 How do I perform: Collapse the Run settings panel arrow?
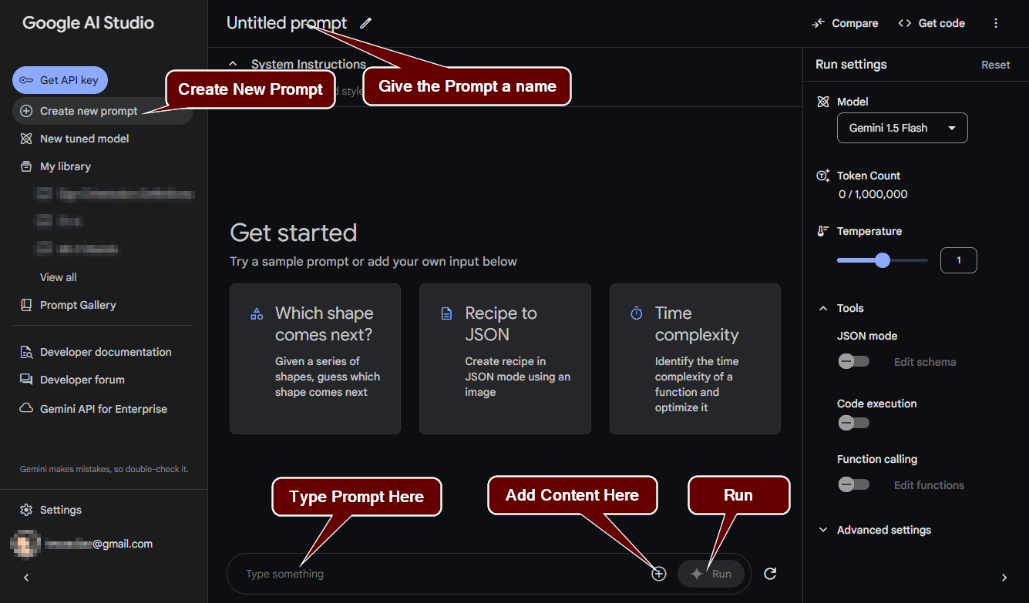(x=1004, y=578)
